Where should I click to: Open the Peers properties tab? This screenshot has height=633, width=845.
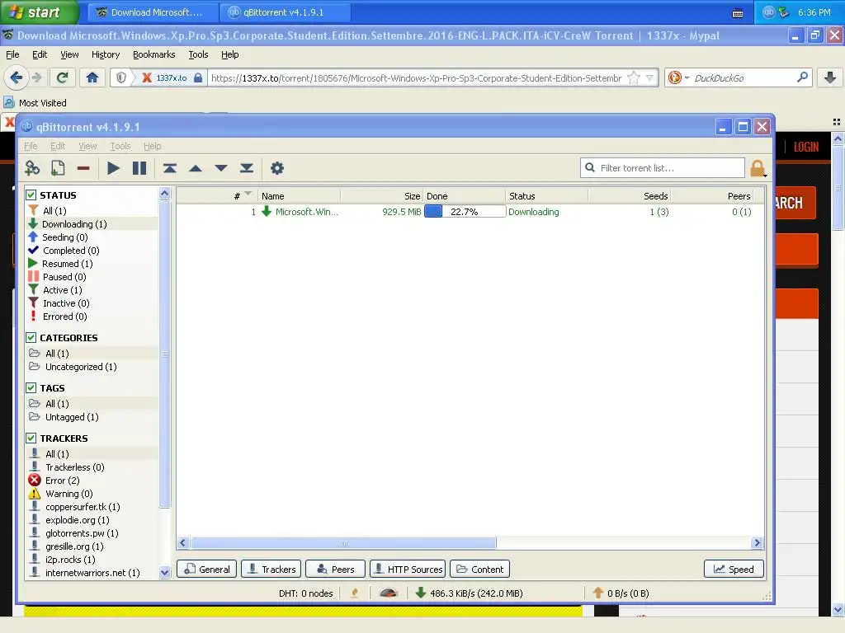click(335, 569)
